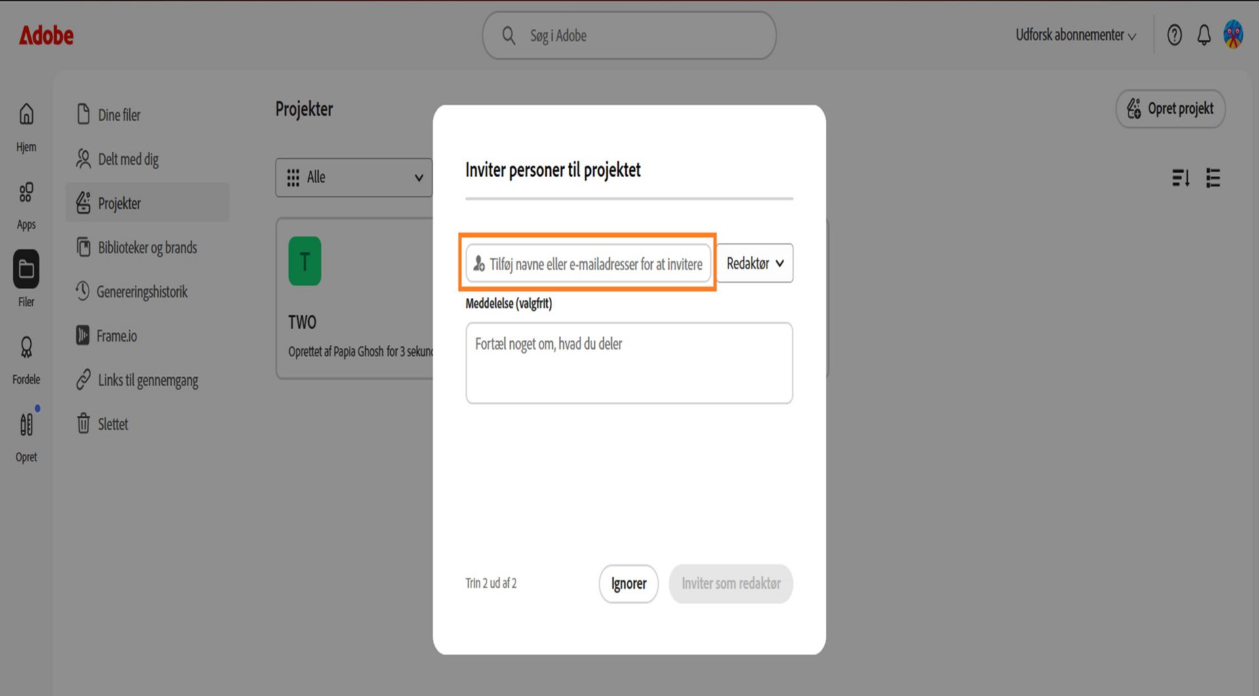This screenshot has height=696, width=1259.
Task: Click the Adobe logo
Action: click(46, 35)
